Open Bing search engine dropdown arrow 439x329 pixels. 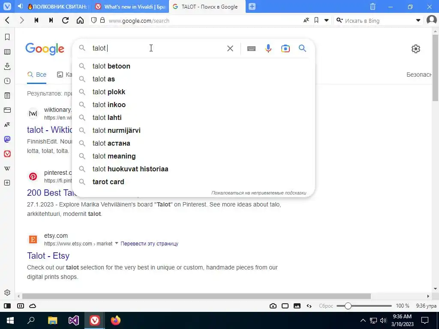tap(418, 20)
